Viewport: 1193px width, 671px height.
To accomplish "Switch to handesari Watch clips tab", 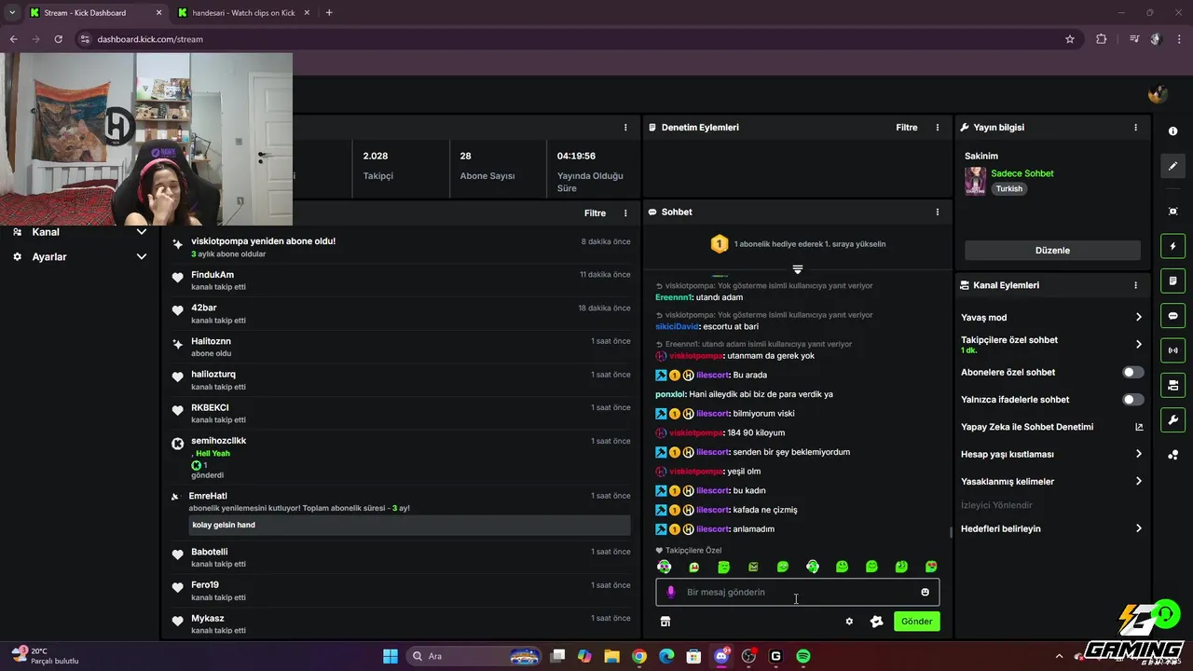I will click(x=244, y=13).
